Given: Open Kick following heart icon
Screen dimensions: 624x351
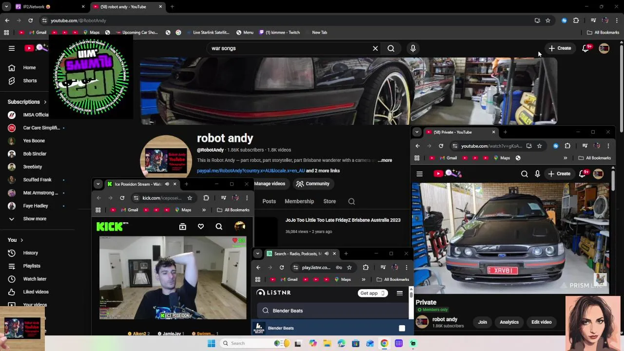Looking at the screenshot, I should click(x=201, y=227).
